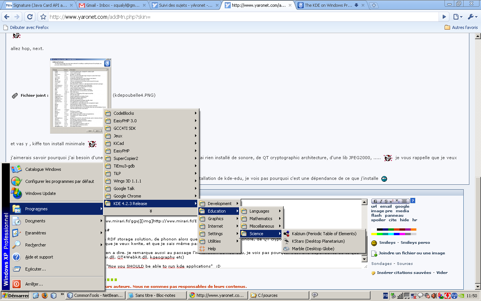Click the yellow smiley face icon
The height and width of the screenshot is (301, 481).
374,243
